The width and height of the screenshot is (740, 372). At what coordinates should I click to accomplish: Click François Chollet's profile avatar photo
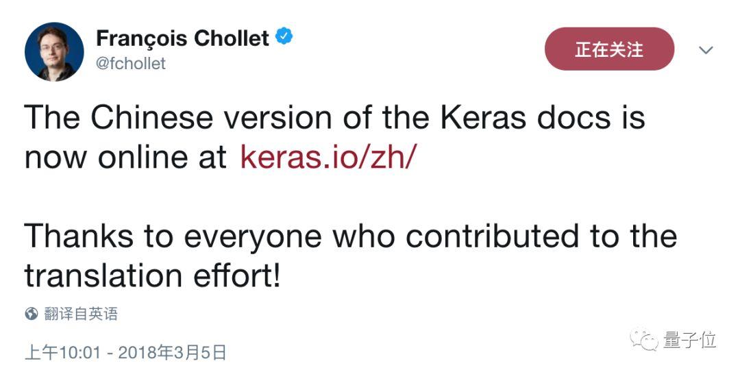[54, 51]
